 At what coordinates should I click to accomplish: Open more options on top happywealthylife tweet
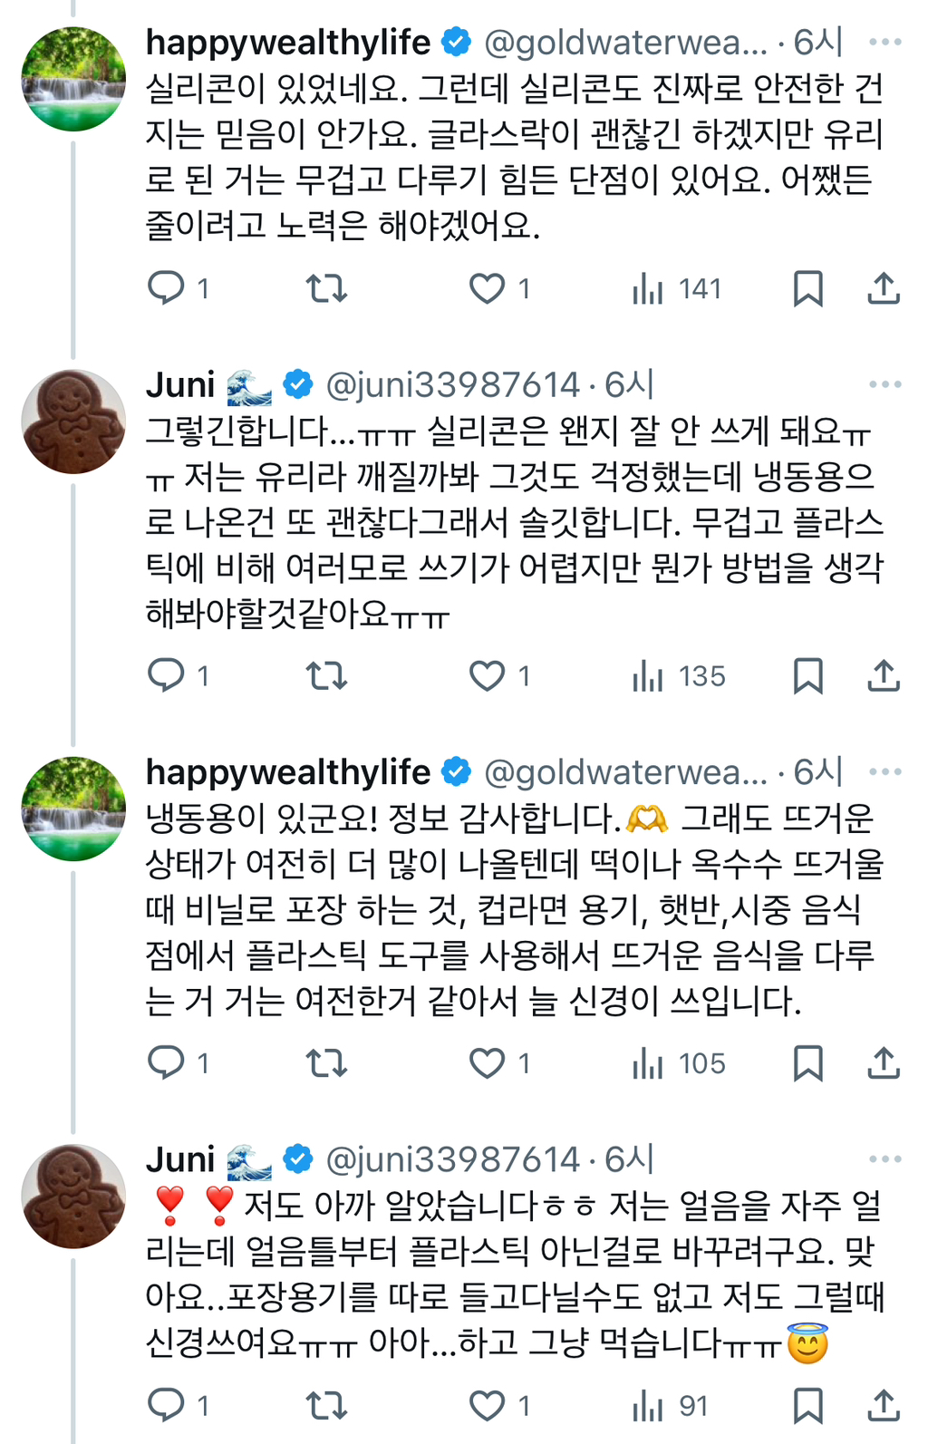click(x=884, y=42)
